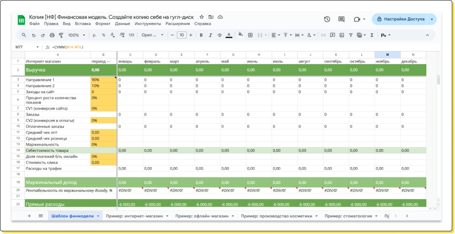Click the add new sheet plus button

[29, 216]
